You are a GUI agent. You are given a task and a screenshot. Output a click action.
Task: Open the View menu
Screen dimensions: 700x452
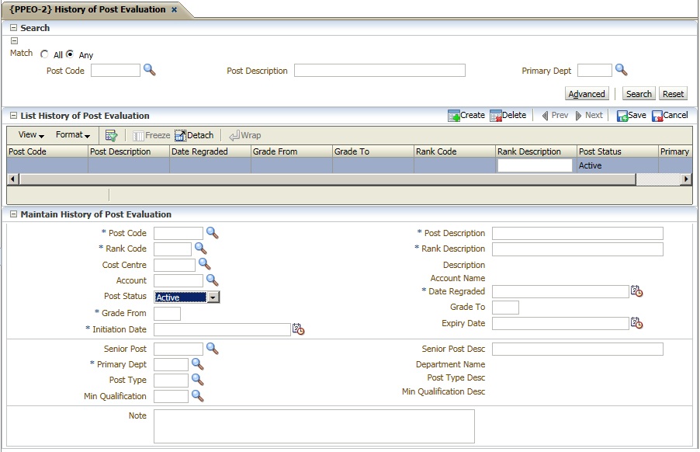pos(31,135)
